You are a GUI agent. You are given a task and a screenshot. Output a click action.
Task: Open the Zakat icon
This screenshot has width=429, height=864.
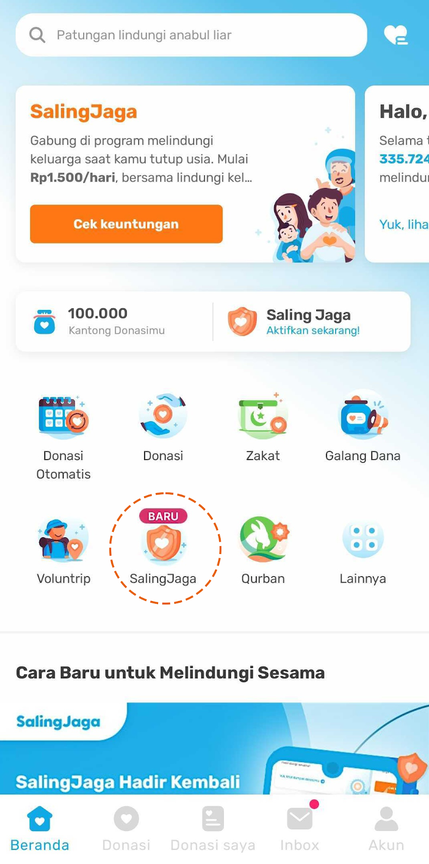263,414
